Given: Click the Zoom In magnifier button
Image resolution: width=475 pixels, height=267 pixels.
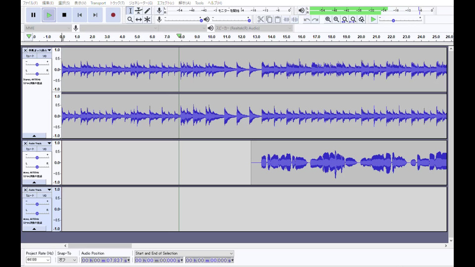Looking at the screenshot, I should coord(328,19).
